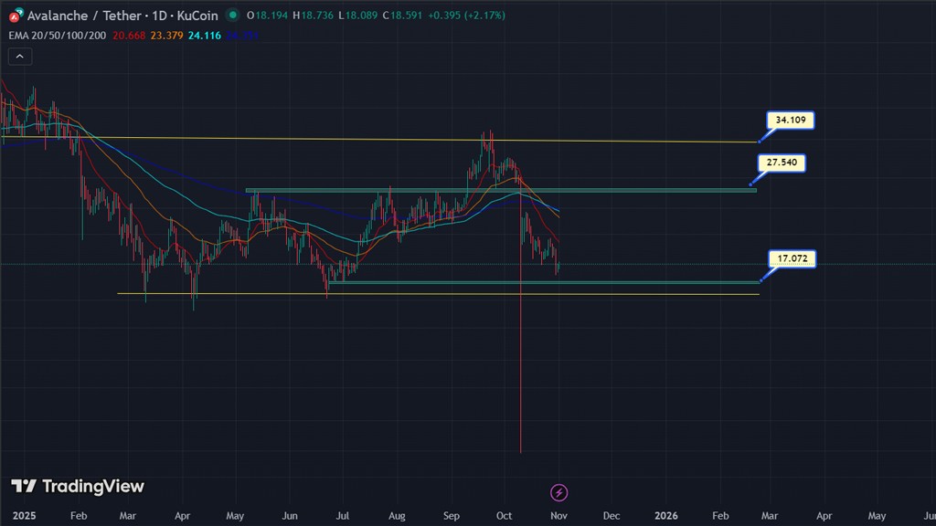The image size is (936, 526).
Task: Click the 2025 label on time axis
Action: pos(25,516)
